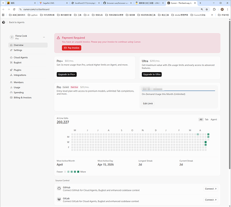Select the All filter for line edits
The image size is (231, 207).
point(201,119)
